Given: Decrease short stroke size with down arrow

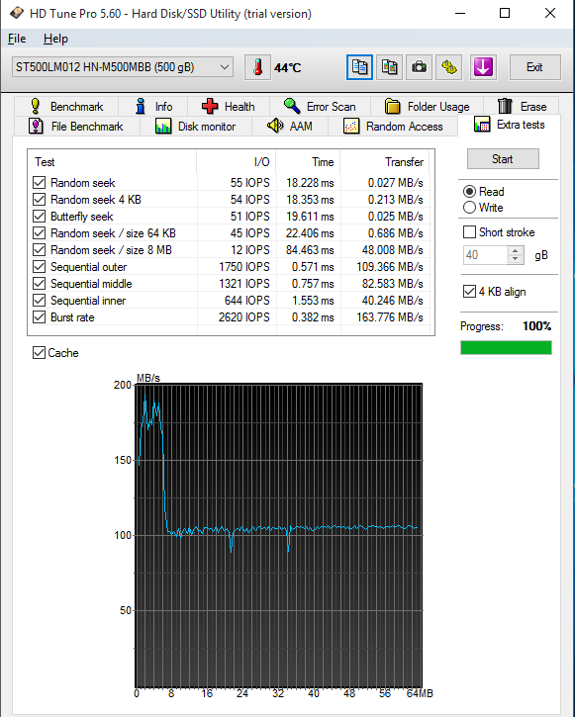Looking at the screenshot, I should [x=515, y=259].
